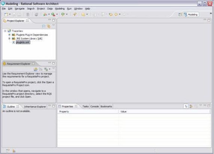The height and width of the screenshot is (154, 214).
Task: Switch to the Tasks tab
Action: (86, 107)
